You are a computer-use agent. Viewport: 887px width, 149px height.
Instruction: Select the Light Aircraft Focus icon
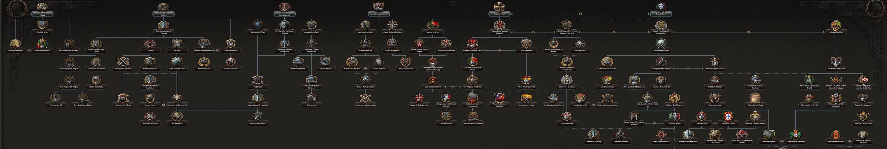point(177,61)
